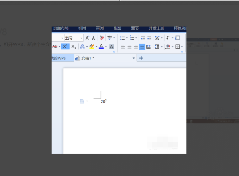Add a new document tab with plus

[141, 58]
